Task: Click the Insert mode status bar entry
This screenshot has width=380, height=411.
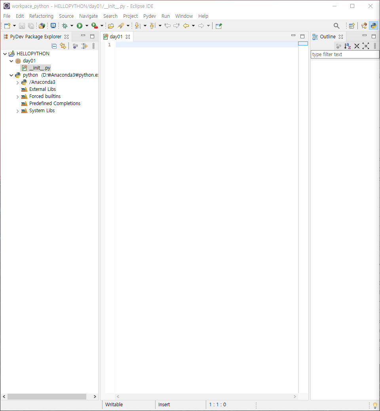Action: [164, 405]
